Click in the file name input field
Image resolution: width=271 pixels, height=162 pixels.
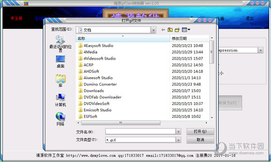pos(140,132)
